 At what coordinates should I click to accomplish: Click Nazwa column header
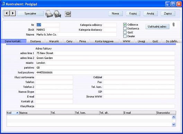pyautogui.click(x=35, y=113)
